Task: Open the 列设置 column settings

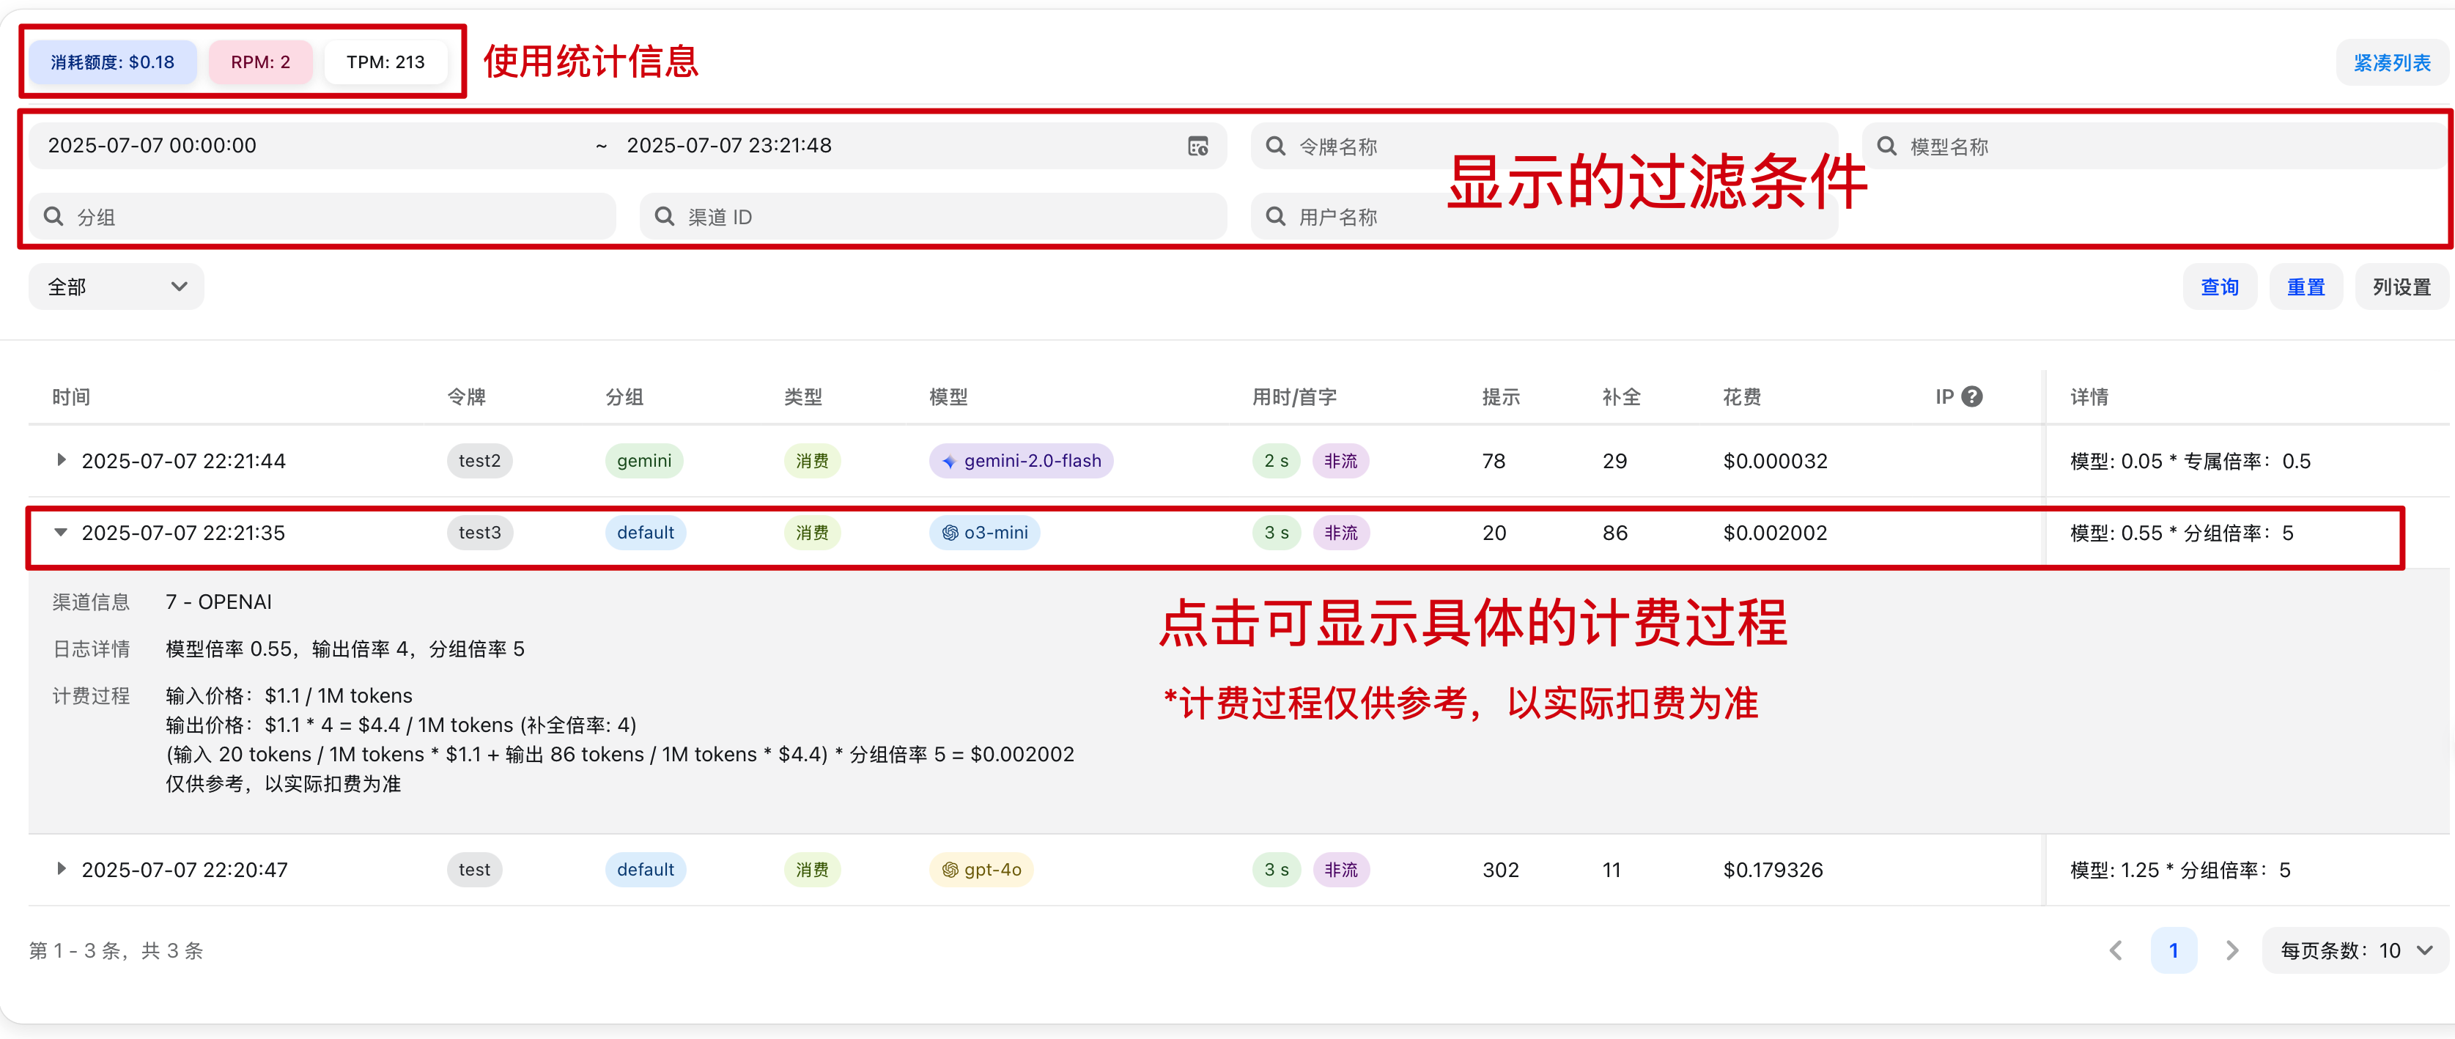Action: click(x=2401, y=286)
